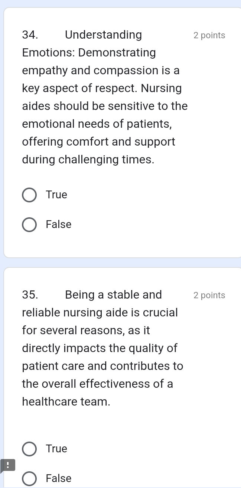Click the text "Being a stable and"
Image resolution: width=241 pixels, height=488 pixels.
click(x=113, y=295)
